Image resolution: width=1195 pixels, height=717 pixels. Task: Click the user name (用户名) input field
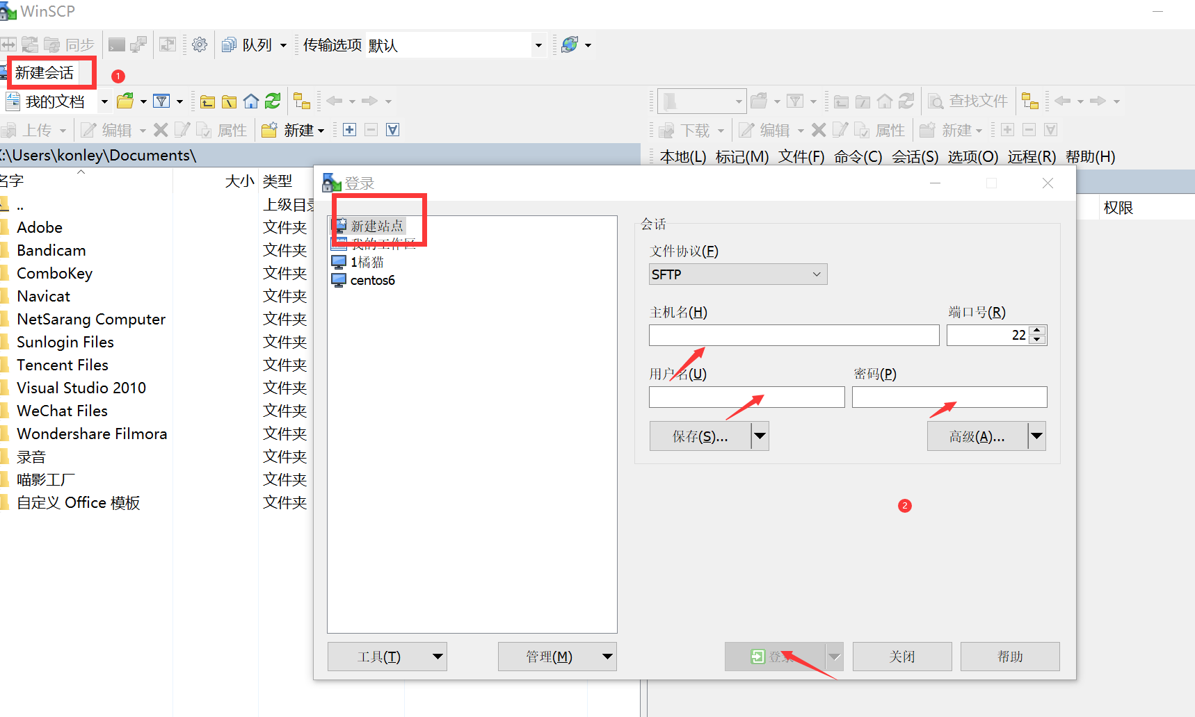[x=747, y=397]
